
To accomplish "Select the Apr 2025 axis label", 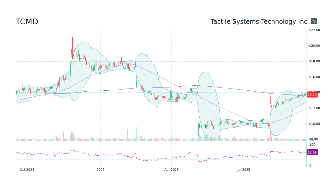I will click(x=171, y=169).
